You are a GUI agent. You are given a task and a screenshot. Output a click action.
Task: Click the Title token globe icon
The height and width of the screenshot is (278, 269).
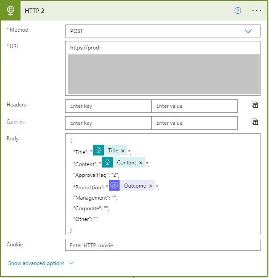(99, 150)
